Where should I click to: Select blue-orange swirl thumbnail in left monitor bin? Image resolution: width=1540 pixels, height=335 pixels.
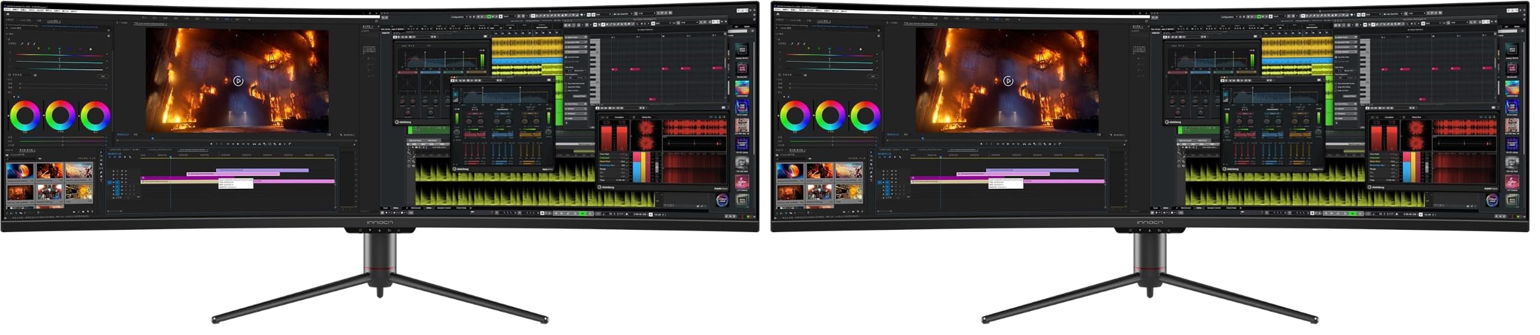coord(20,172)
